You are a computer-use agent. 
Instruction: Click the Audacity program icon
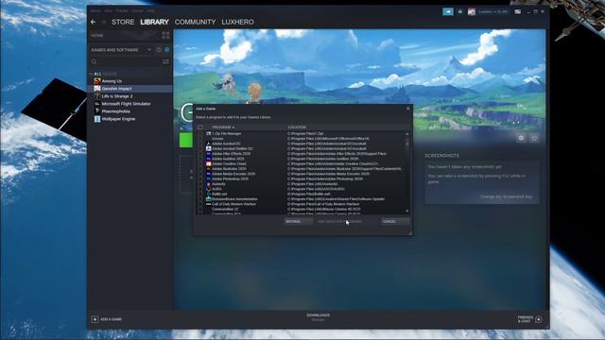[x=208, y=184]
